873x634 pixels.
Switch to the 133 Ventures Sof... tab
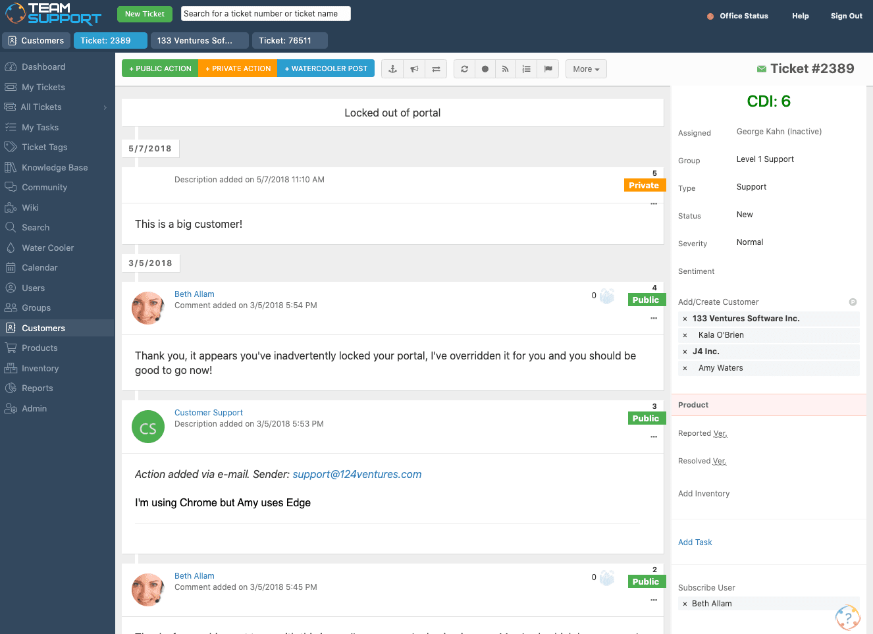199,41
